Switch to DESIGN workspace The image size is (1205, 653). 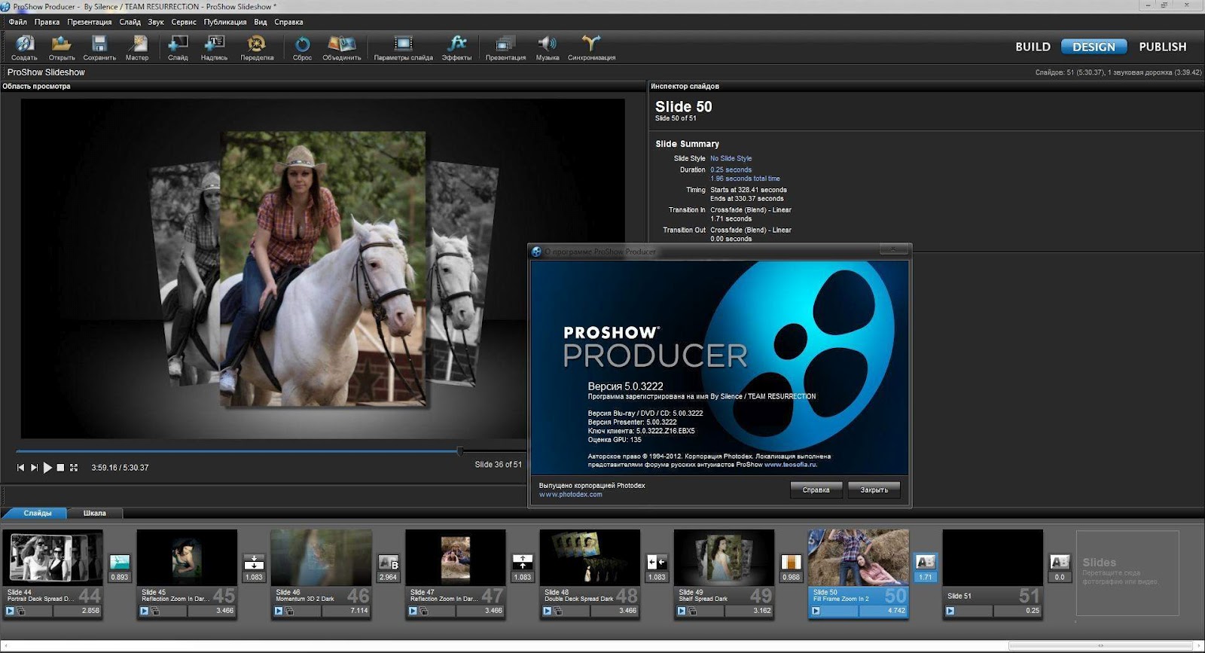(x=1094, y=47)
